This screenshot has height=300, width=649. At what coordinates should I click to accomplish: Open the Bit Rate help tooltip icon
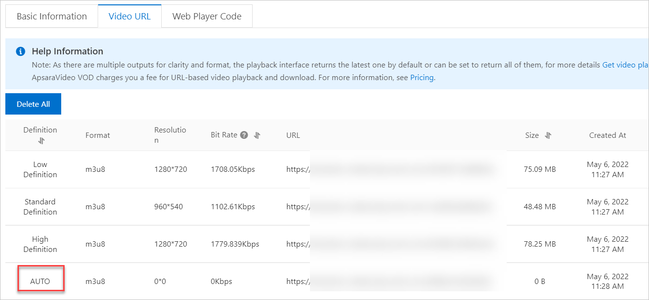pos(244,135)
